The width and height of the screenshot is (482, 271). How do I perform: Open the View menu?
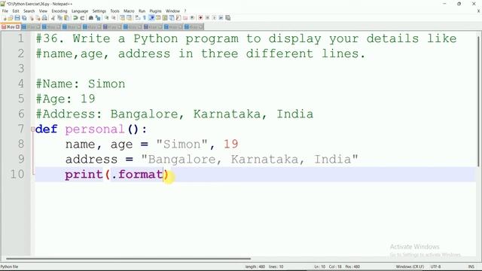(x=43, y=11)
